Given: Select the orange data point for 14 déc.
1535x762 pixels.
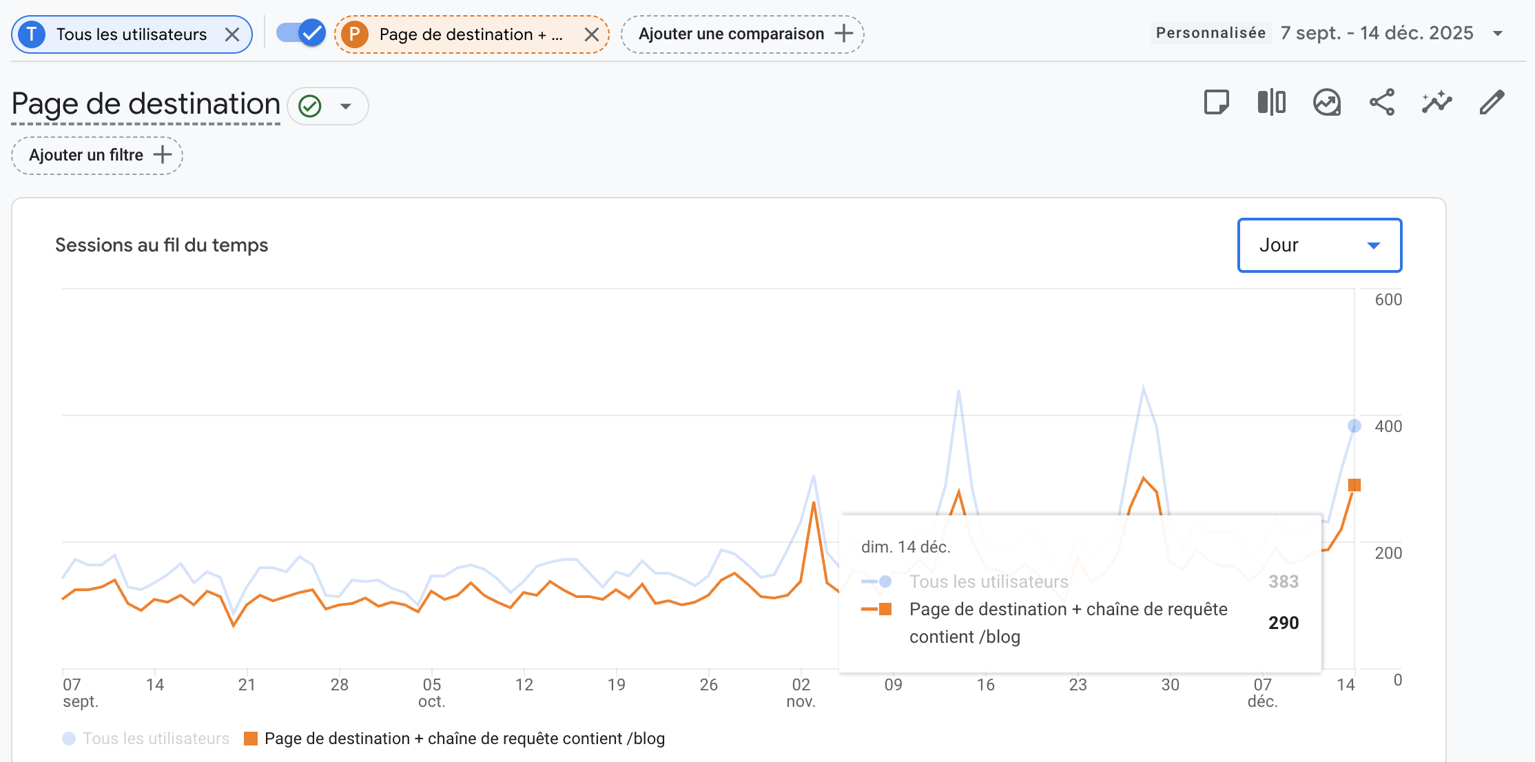Looking at the screenshot, I should [x=1354, y=485].
